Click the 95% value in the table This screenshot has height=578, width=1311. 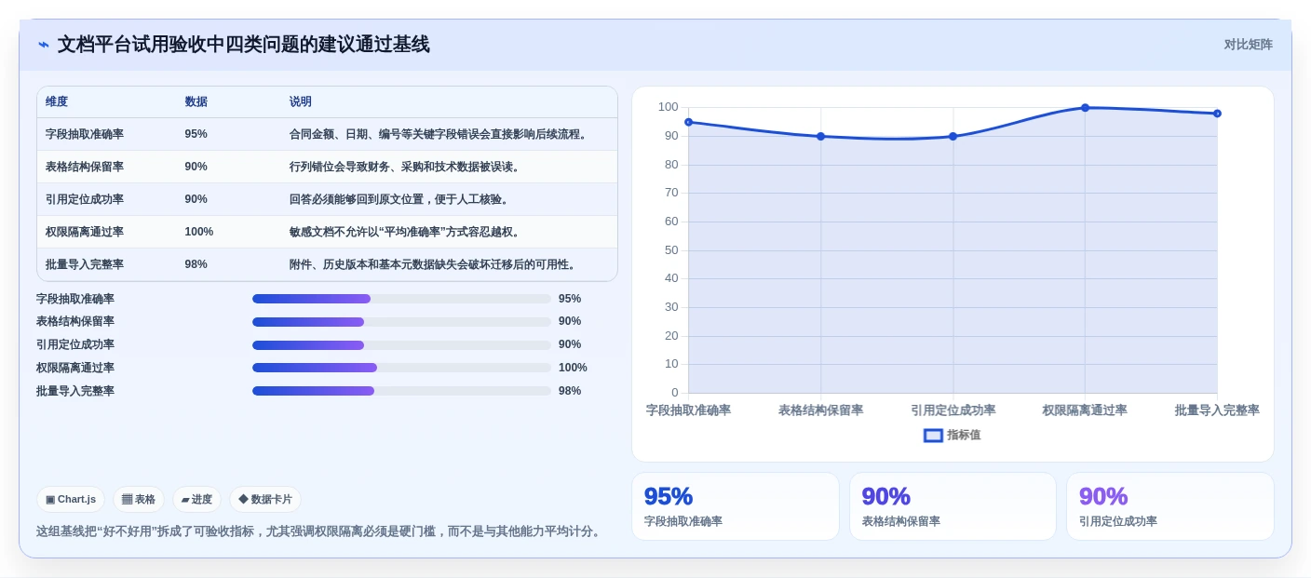196,135
